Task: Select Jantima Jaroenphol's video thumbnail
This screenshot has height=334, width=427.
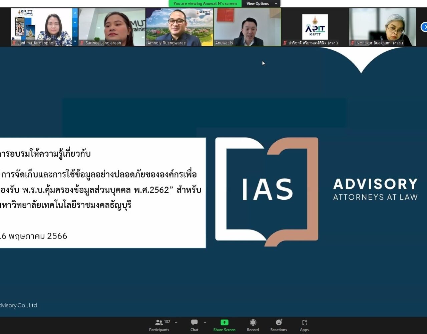Action: [x=44, y=27]
